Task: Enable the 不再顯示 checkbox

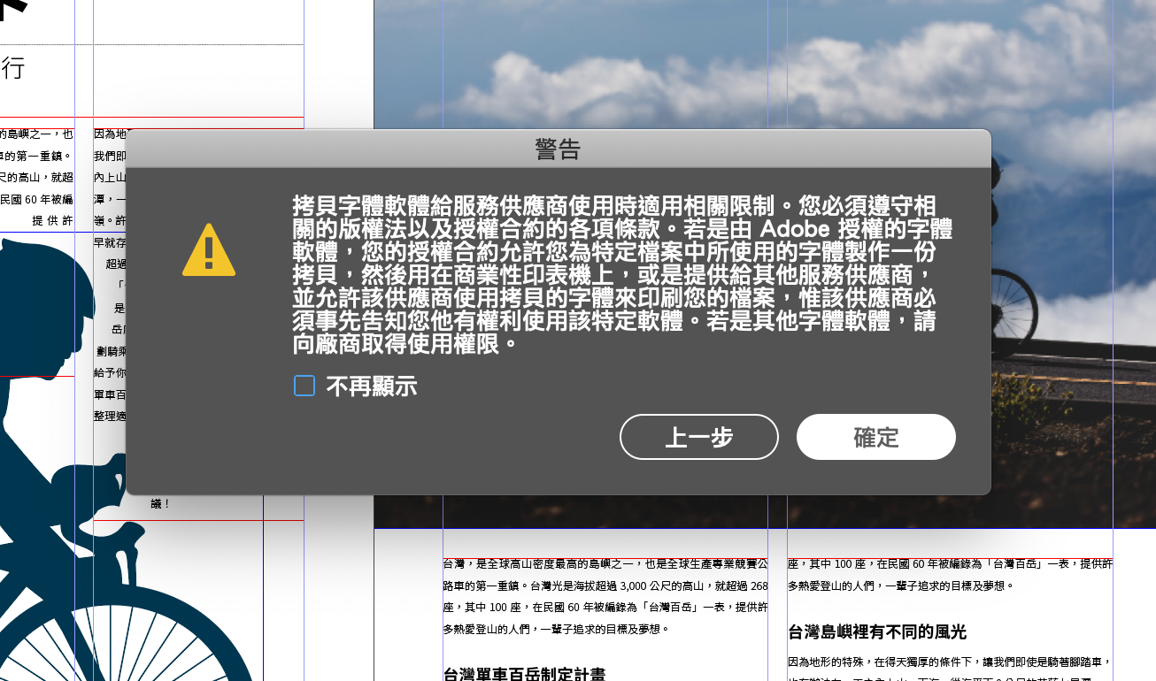Action: [x=304, y=386]
